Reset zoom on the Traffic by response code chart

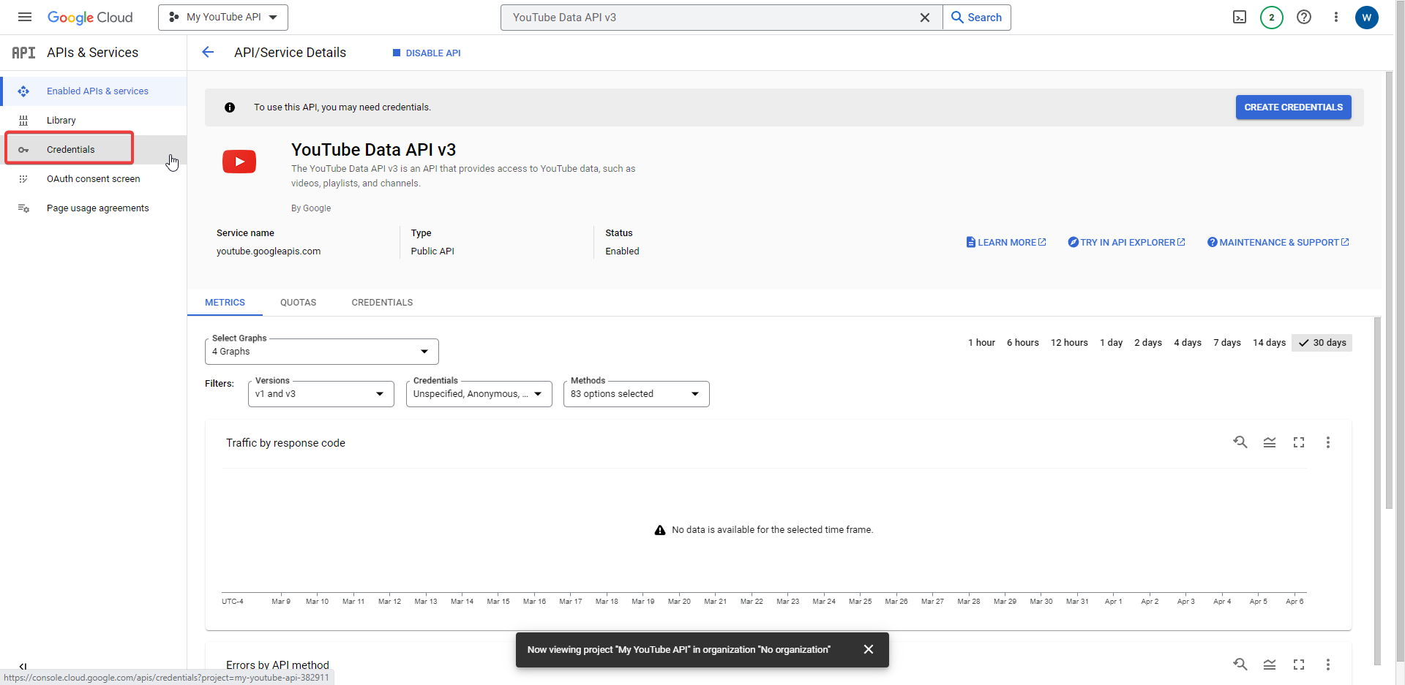click(x=1240, y=442)
